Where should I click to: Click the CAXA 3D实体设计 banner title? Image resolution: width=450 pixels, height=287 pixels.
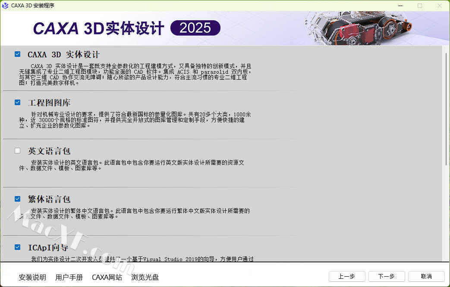click(99, 28)
